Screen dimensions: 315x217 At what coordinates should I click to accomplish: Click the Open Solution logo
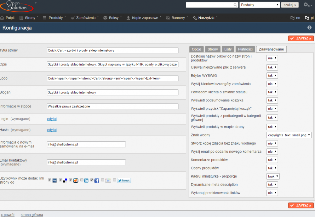[x=17, y=6]
